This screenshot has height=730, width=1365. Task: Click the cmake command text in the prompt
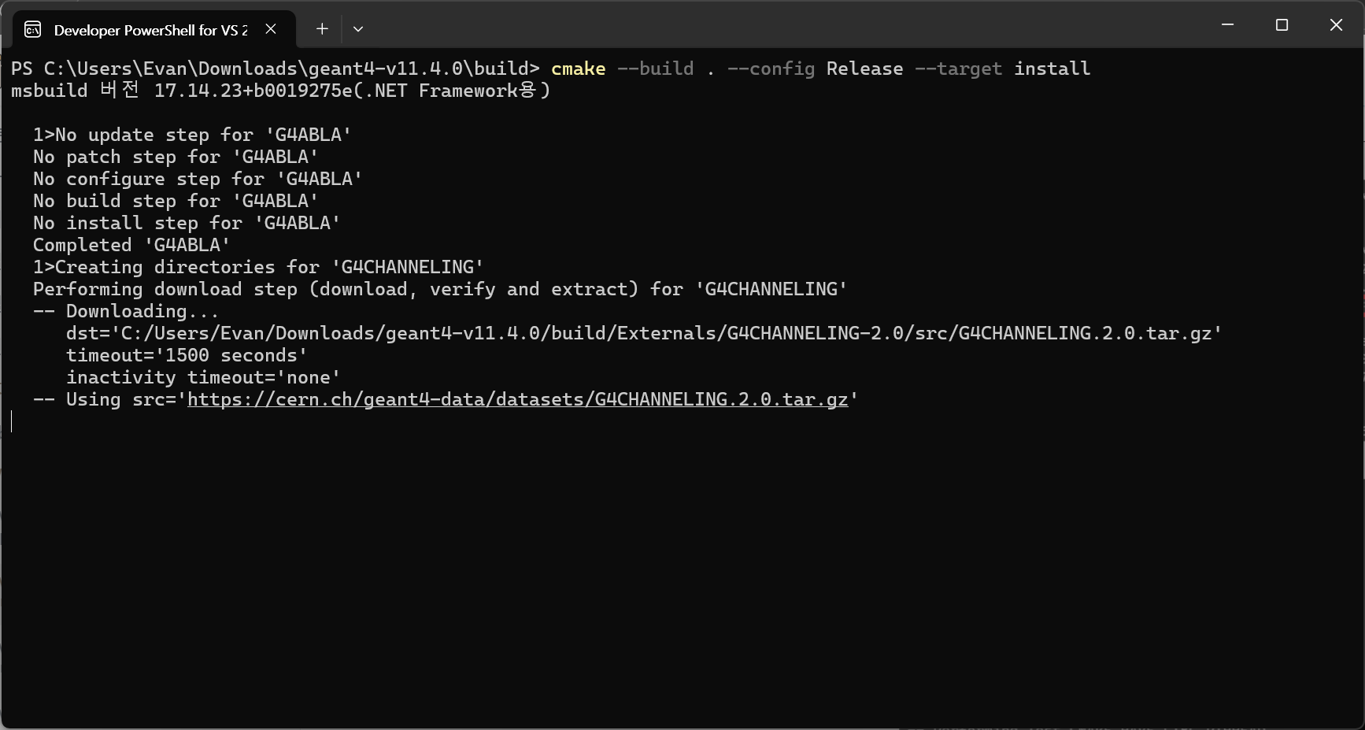(578, 69)
